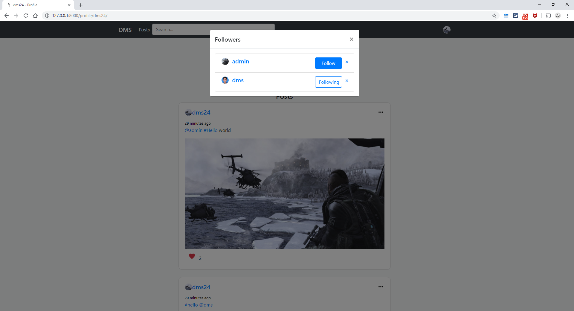Image resolution: width=574 pixels, height=311 pixels.
Task: Open dms24 author link on first post
Action: (x=201, y=112)
